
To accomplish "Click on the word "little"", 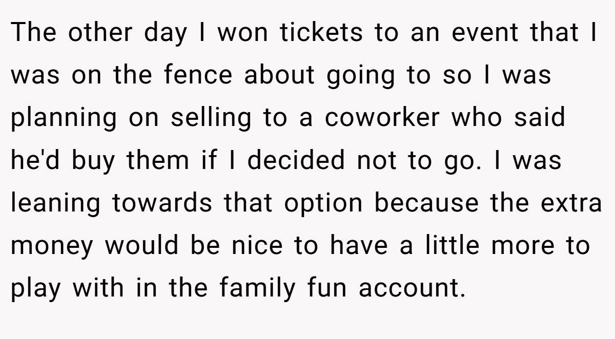I will point(451,245).
